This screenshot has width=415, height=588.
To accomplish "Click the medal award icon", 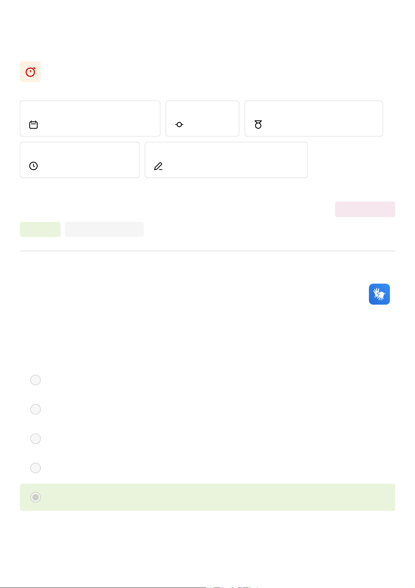I will click(258, 125).
